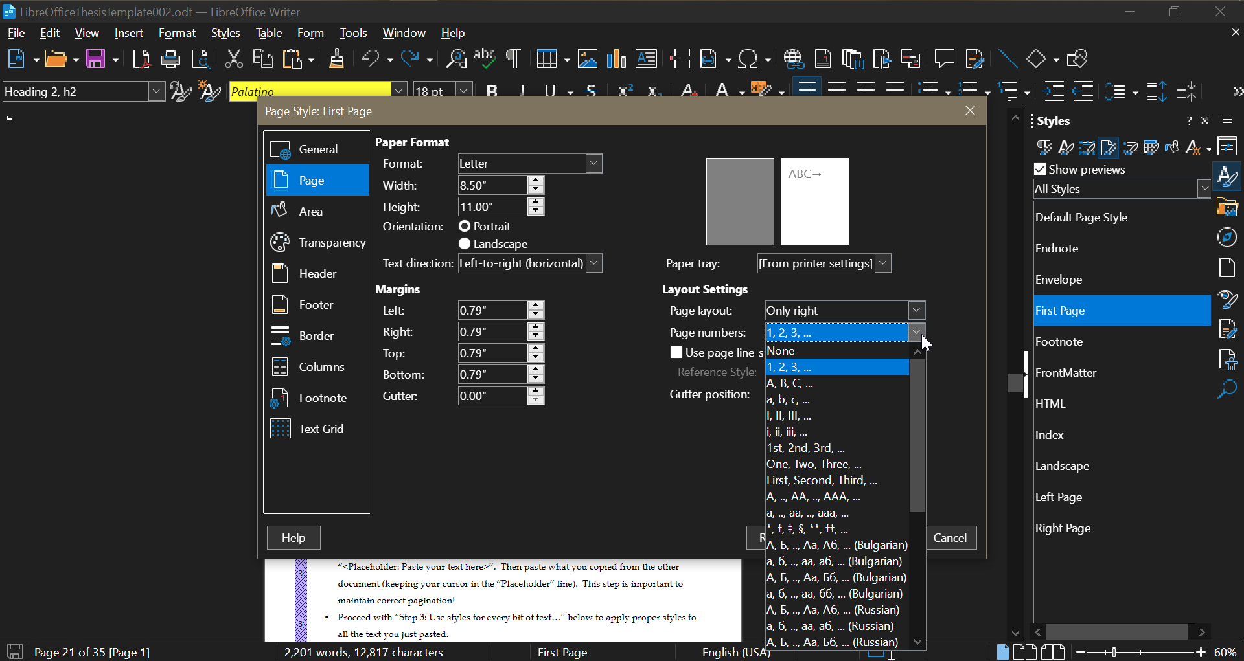Click the dialog Help button
The image size is (1244, 661).
click(x=294, y=538)
